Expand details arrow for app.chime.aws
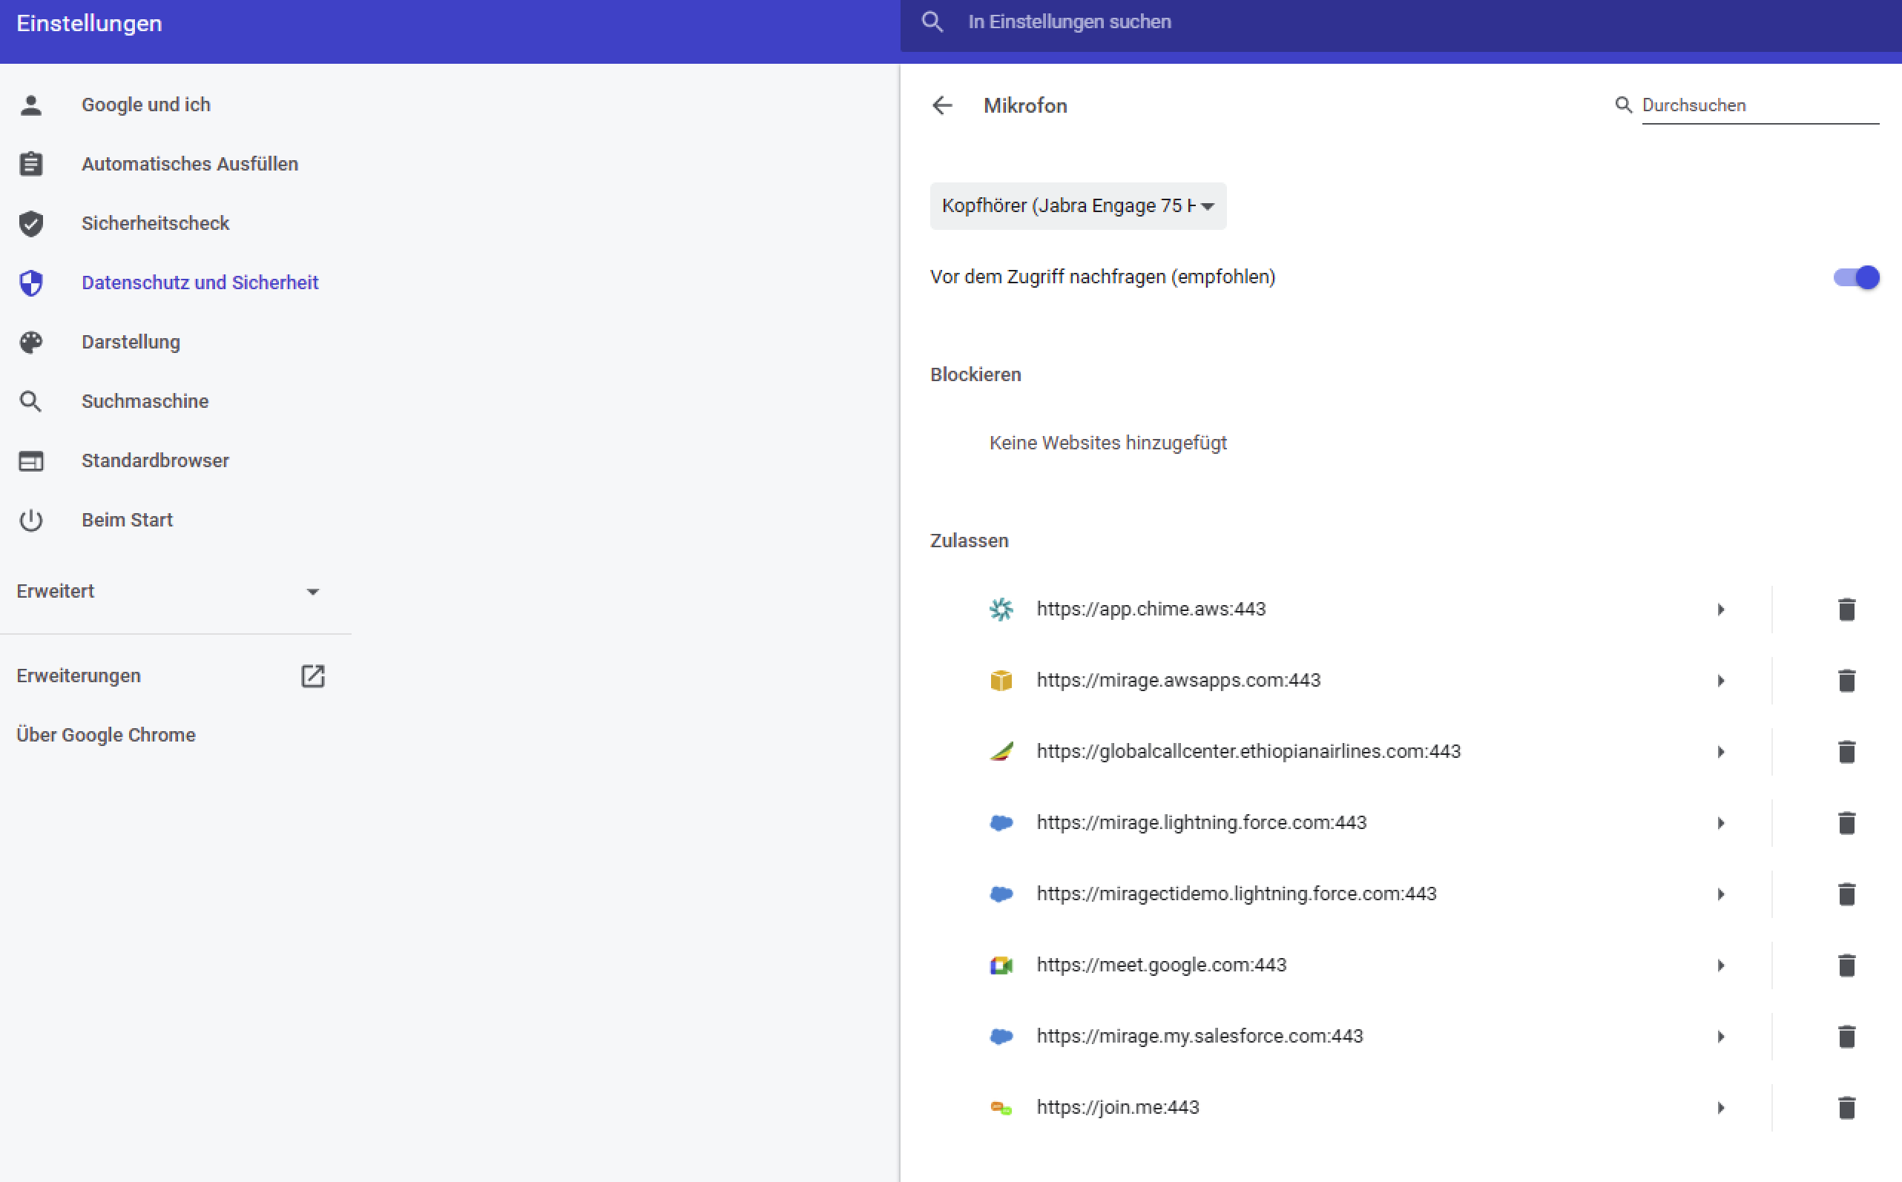This screenshot has height=1182, width=1902. click(x=1720, y=609)
